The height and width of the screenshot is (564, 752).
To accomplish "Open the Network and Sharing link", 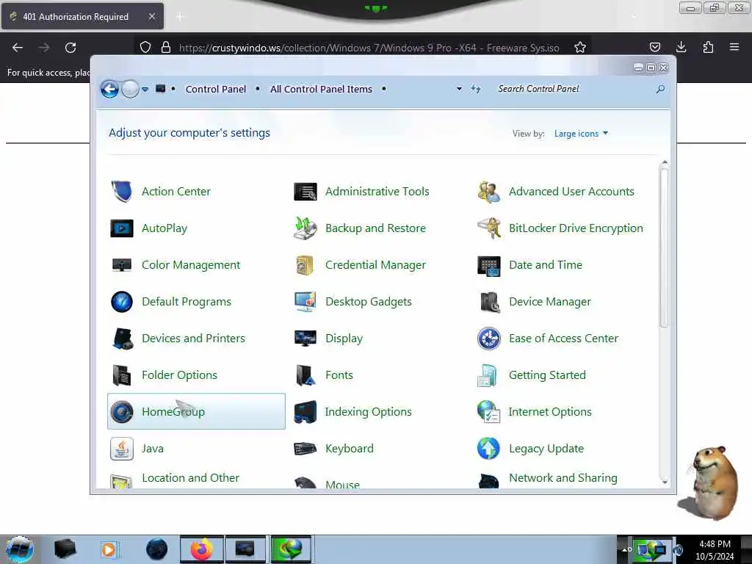I will [563, 477].
